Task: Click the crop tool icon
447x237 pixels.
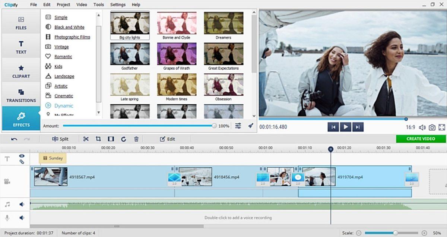Action: pos(98,139)
